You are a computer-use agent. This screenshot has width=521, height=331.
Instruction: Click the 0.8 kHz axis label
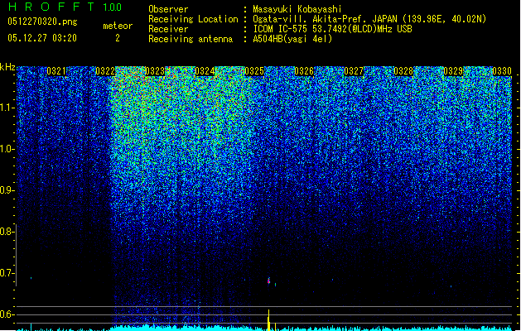pos(6,232)
